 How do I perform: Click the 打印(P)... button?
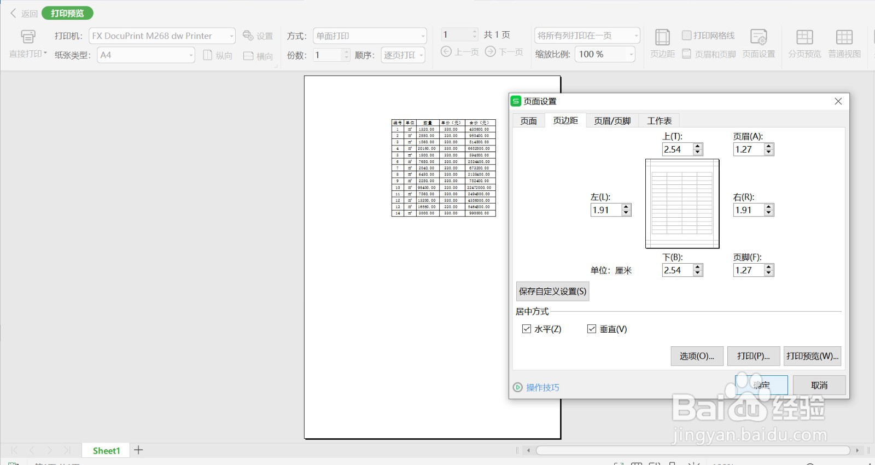tap(753, 356)
